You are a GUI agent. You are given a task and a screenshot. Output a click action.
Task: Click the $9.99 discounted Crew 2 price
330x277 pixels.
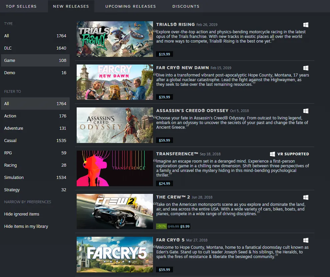pyautogui.click(x=185, y=226)
